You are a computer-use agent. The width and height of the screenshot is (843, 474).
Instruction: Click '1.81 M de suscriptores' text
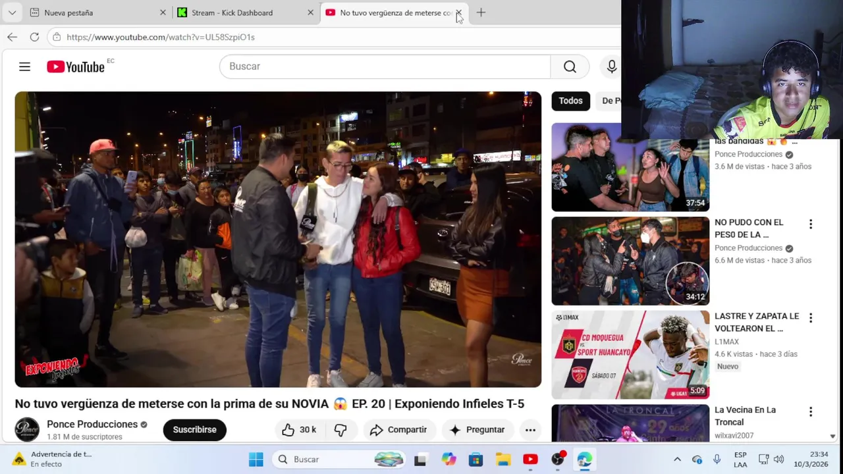[x=84, y=437]
